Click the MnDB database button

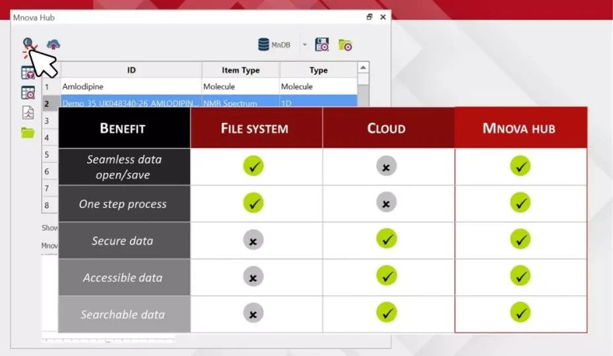(274, 45)
